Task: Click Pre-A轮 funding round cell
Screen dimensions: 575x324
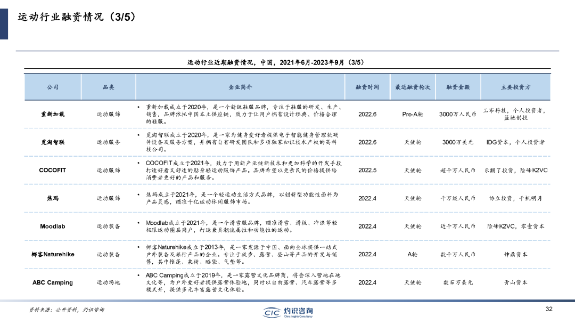Action: pos(413,114)
